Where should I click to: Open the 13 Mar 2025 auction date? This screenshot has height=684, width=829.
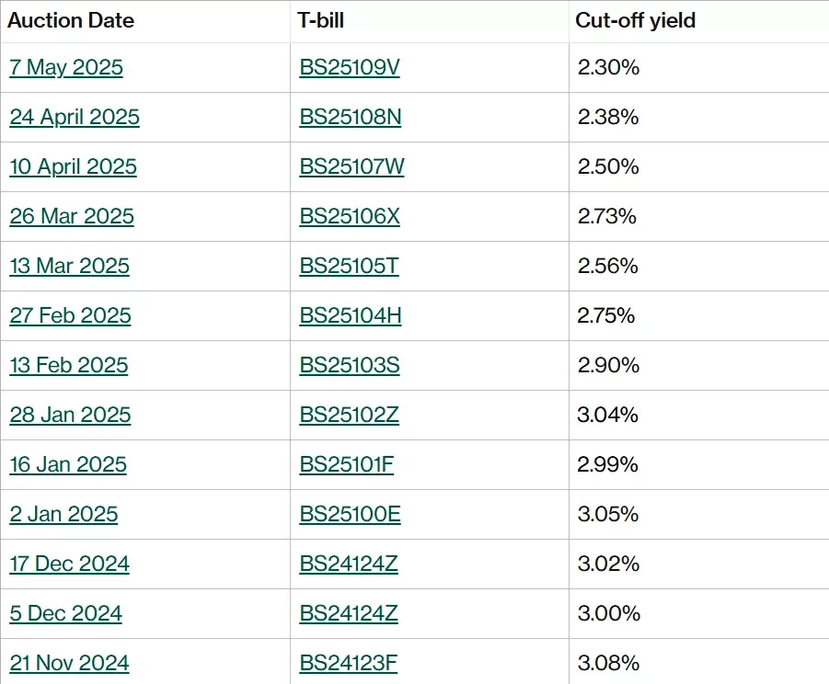coord(69,267)
